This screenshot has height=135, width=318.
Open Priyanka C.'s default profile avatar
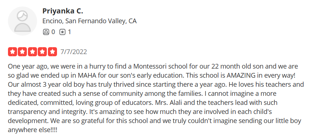23,21
